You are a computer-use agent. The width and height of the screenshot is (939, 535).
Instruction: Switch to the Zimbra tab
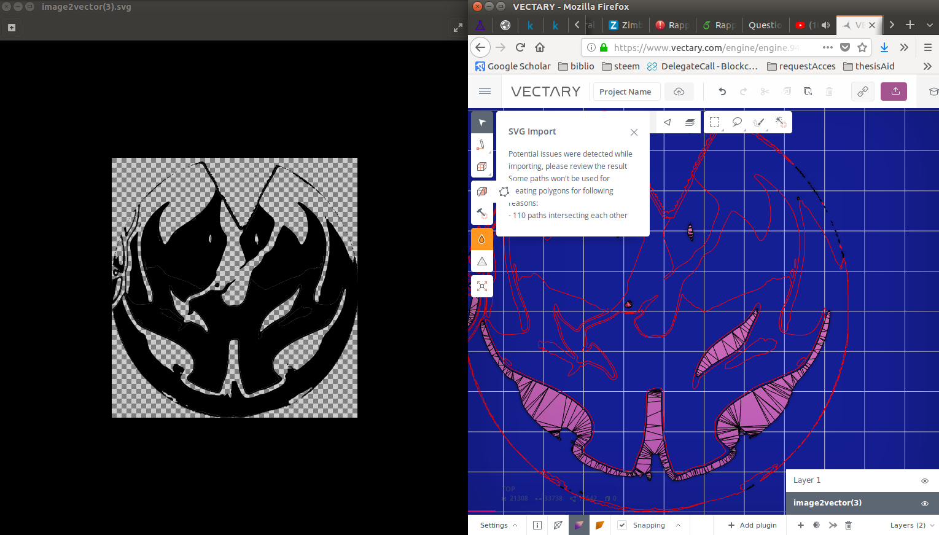626,25
